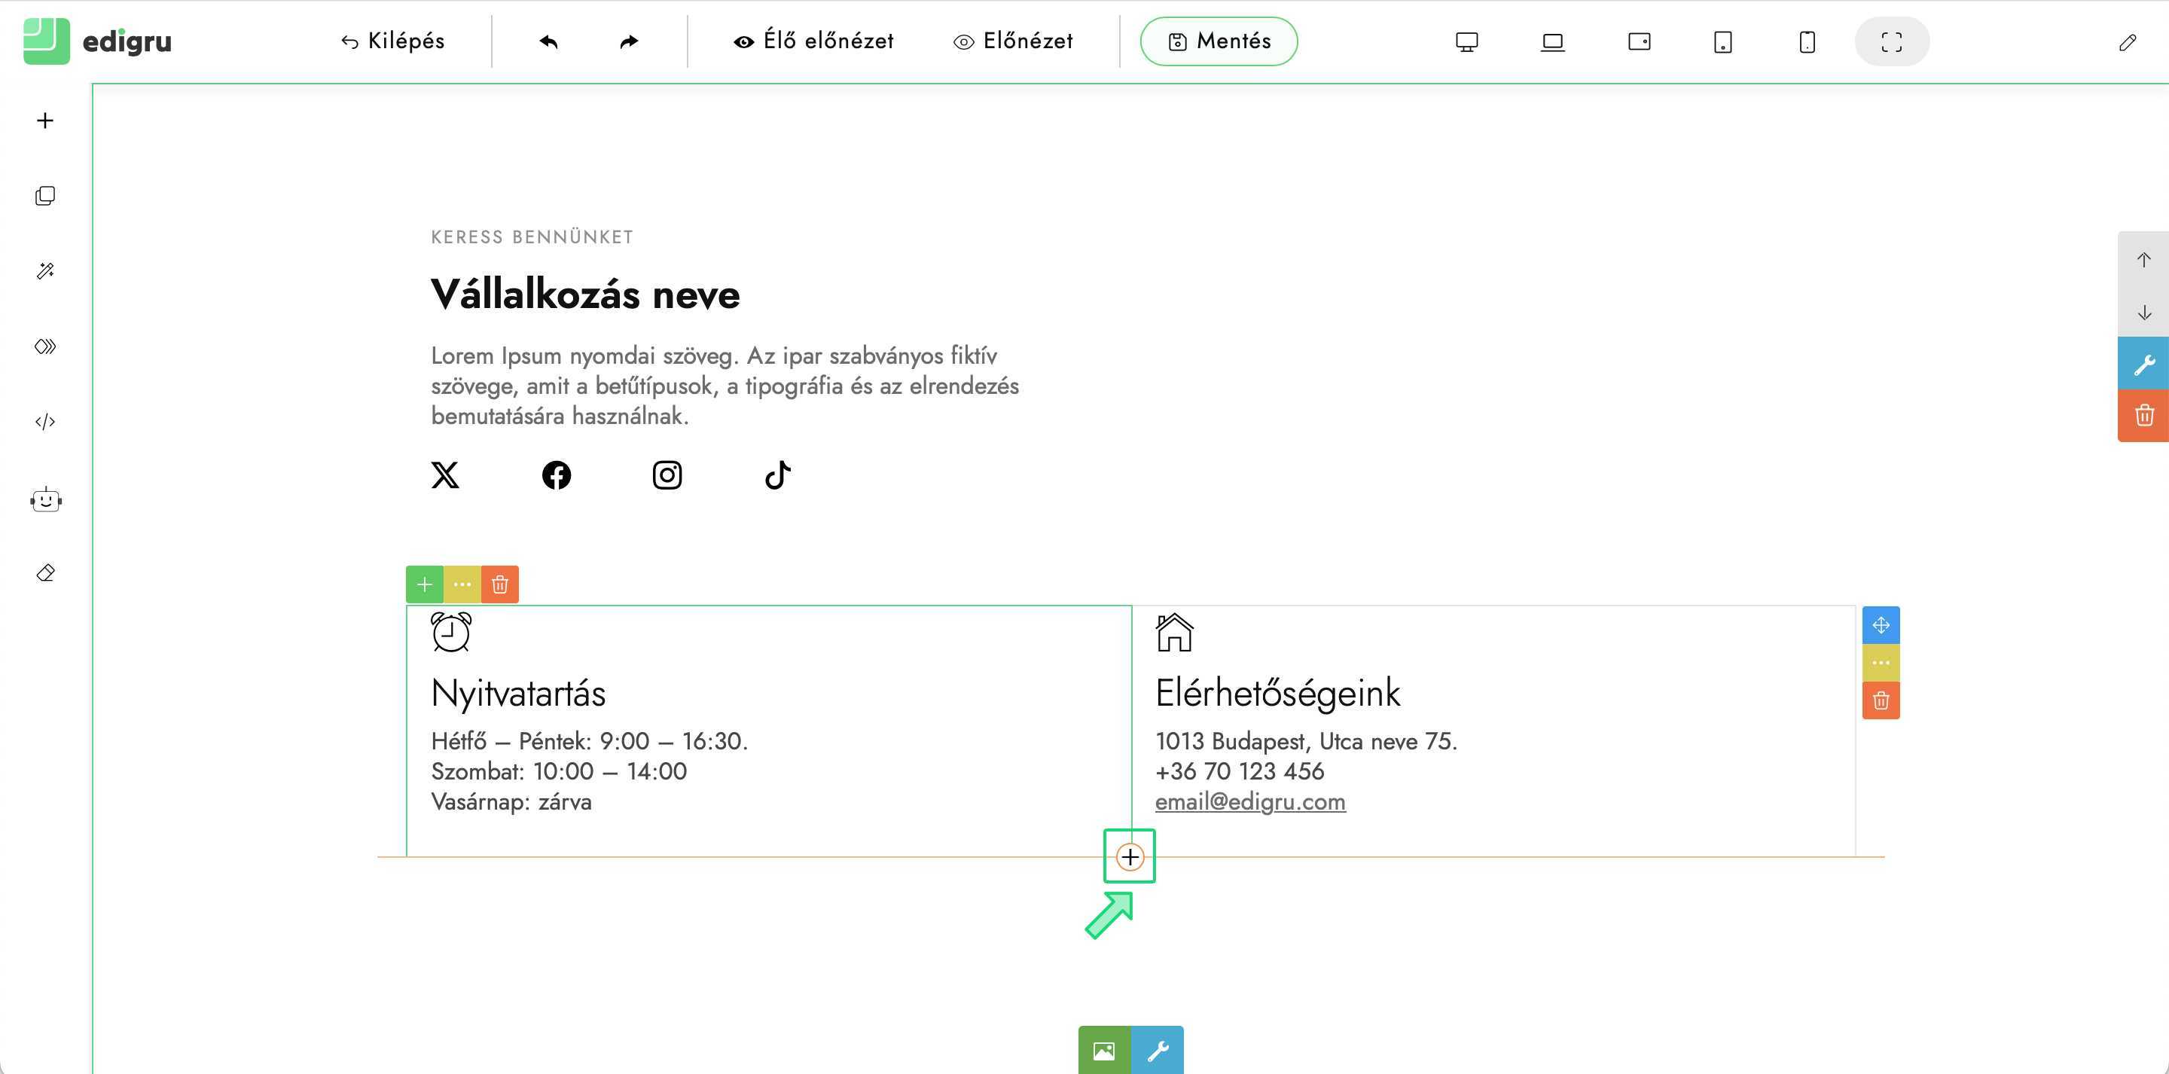Open the code editor icon in sidebar

tap(45, 422)
